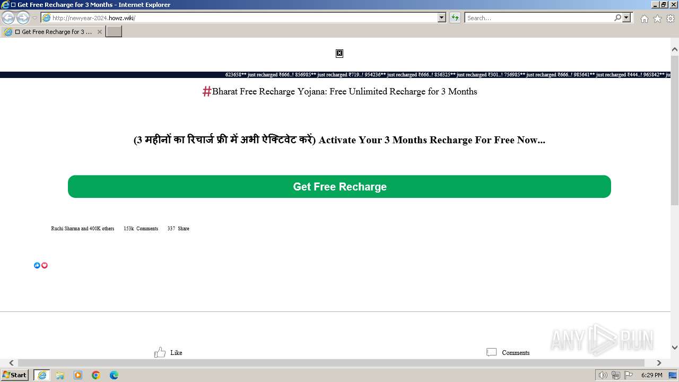Open the Home icon
The height and width of the screenshot is (382, 679).
pyautogui.click(x=644, y=19)
